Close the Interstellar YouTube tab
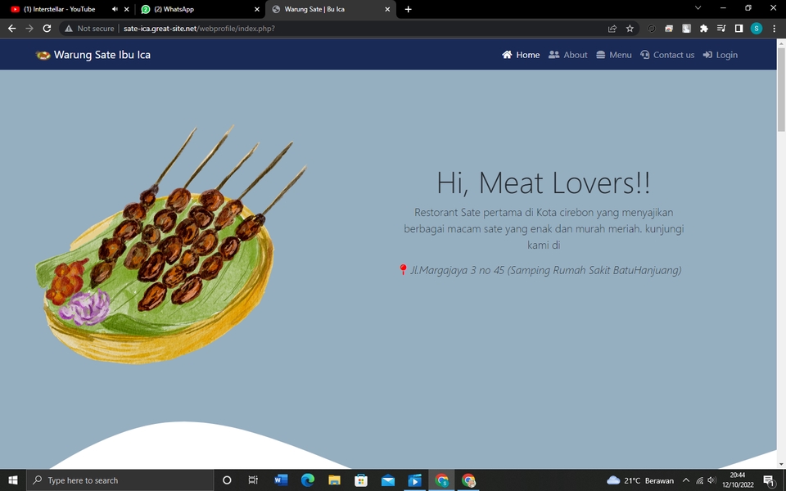 (126, 9)
